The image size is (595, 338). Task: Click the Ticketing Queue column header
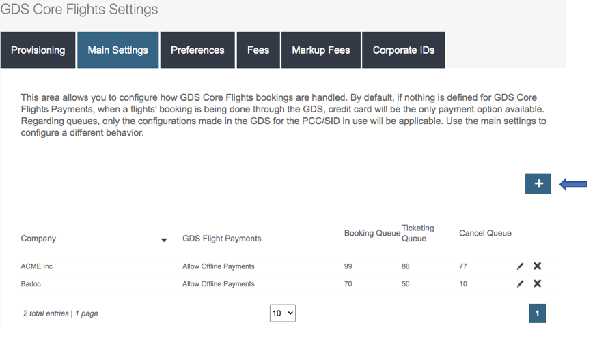(x=418, y=233)
